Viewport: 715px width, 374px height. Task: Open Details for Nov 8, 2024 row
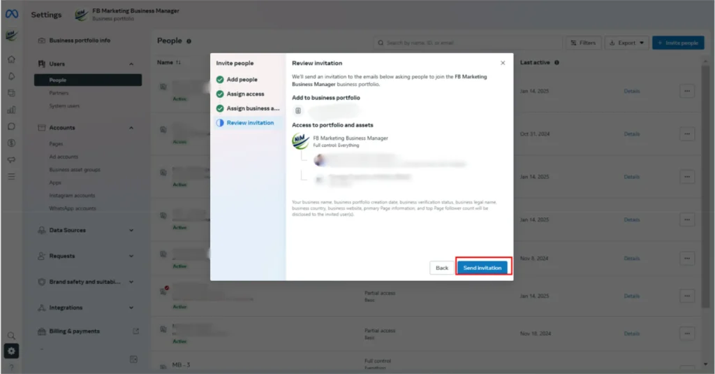pos(631,259)
